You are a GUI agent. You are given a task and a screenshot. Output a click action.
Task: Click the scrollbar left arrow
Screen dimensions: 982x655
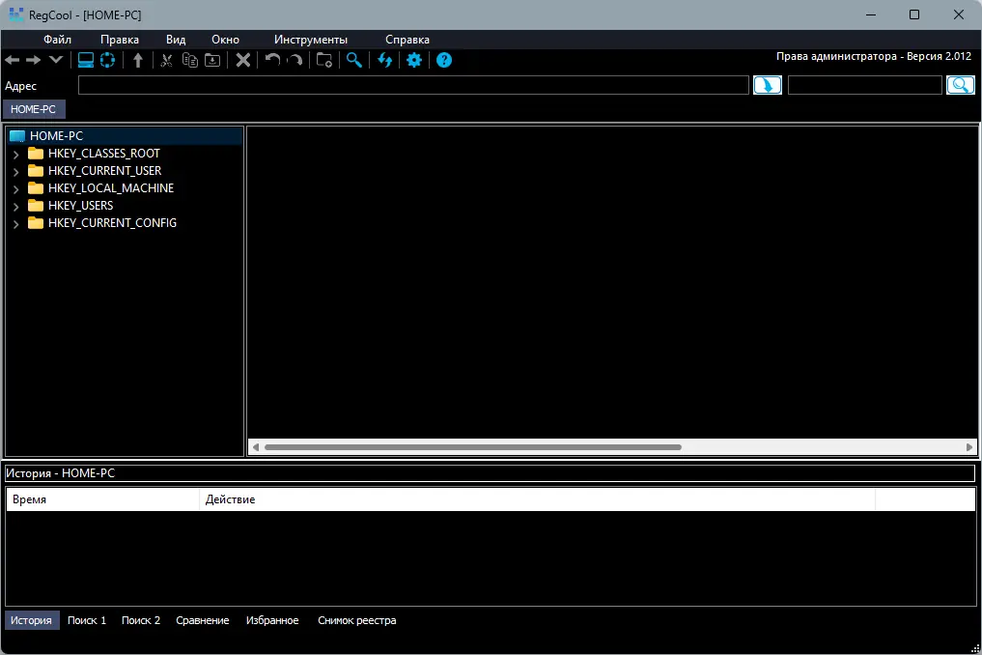tap(256, 447)
